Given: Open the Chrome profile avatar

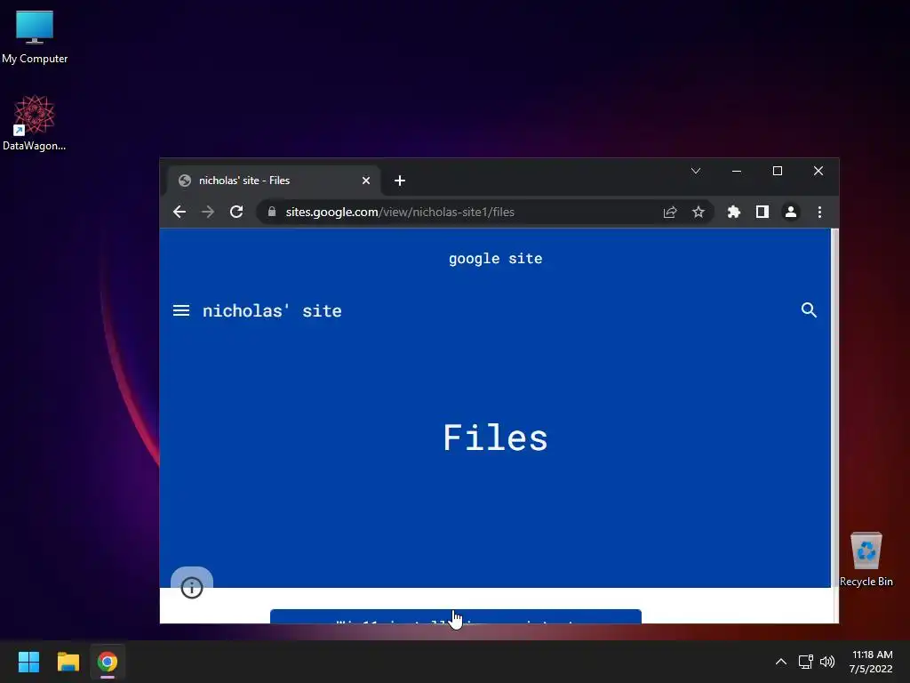Looking at the screenshot, I should point(790,212).
